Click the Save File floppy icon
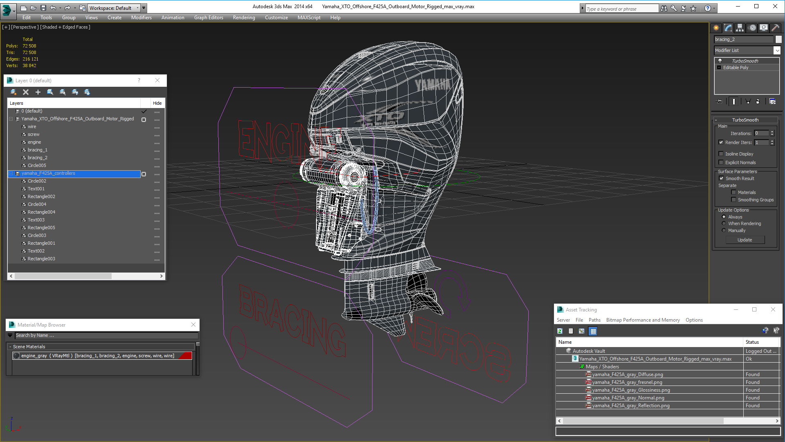The width and height of the screenshot is (785, 442). tap(43, 8)
